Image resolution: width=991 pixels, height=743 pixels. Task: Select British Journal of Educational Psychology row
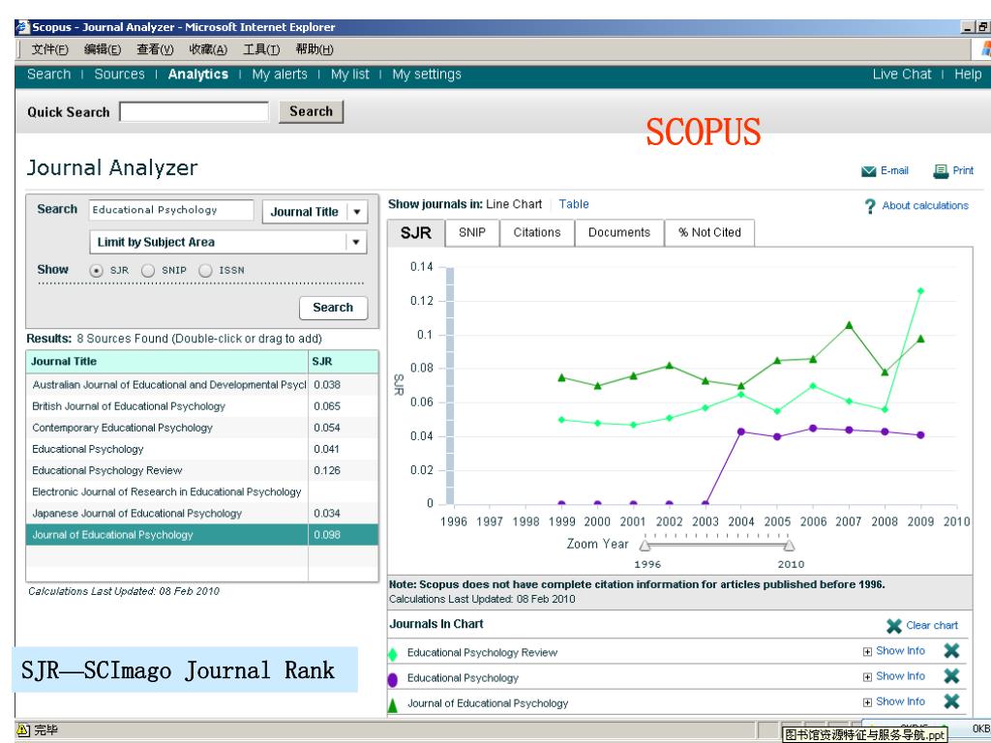(202, 406)
